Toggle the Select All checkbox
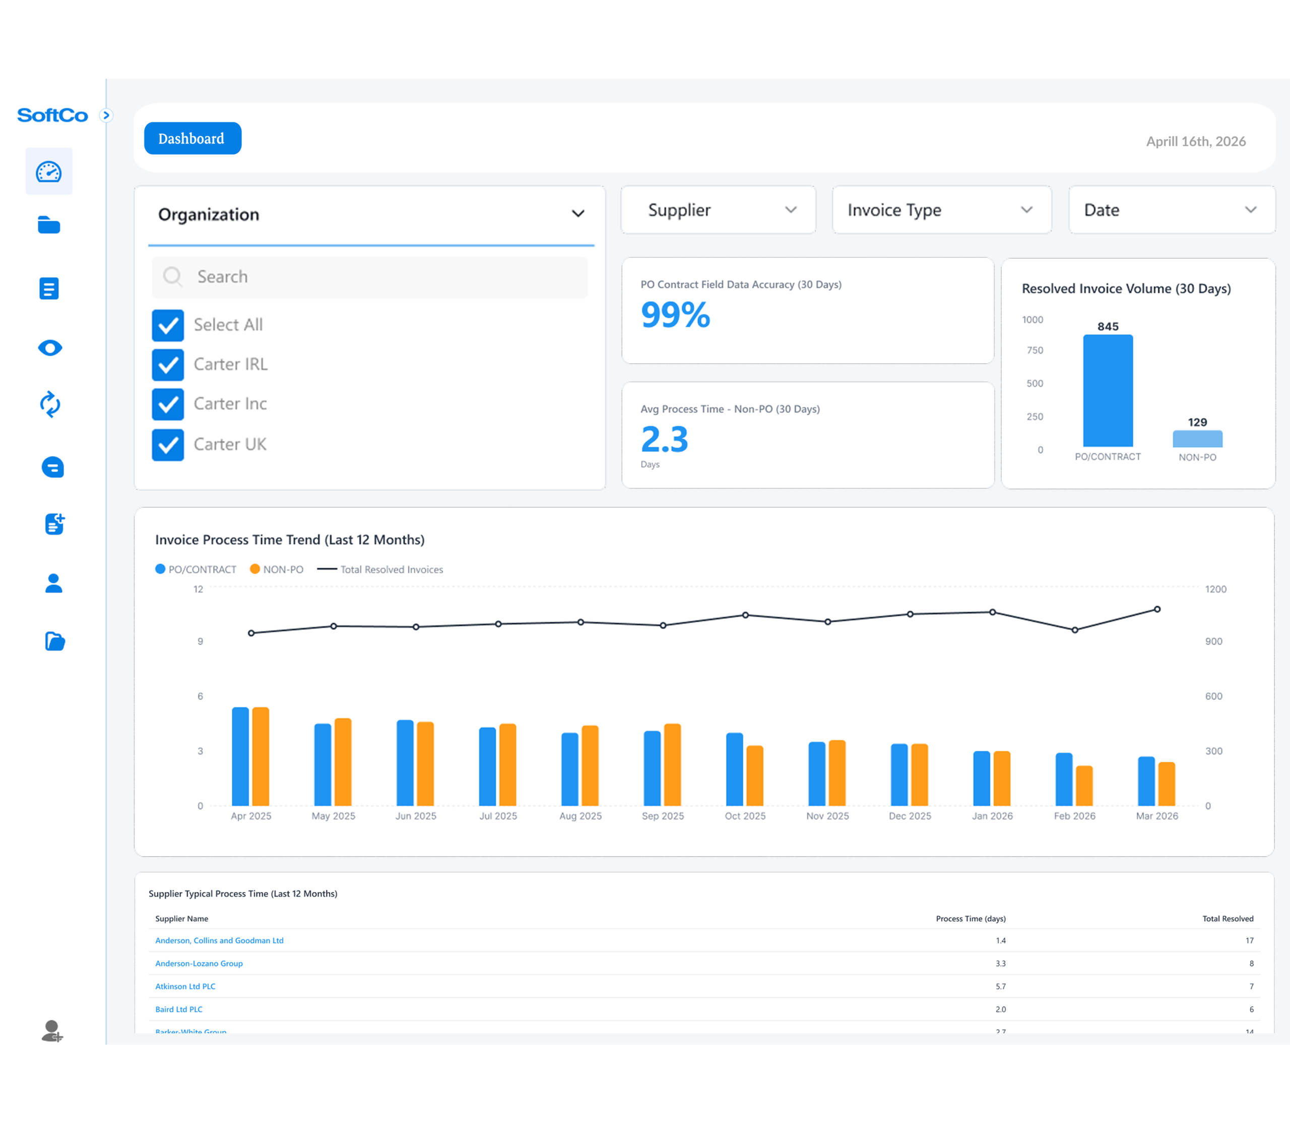 167,325
